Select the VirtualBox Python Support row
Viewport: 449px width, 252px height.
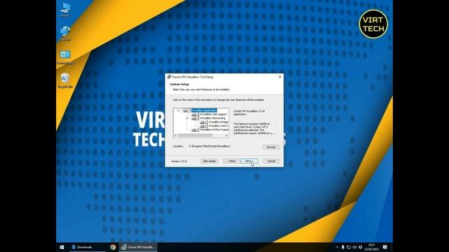click(214, 129)
